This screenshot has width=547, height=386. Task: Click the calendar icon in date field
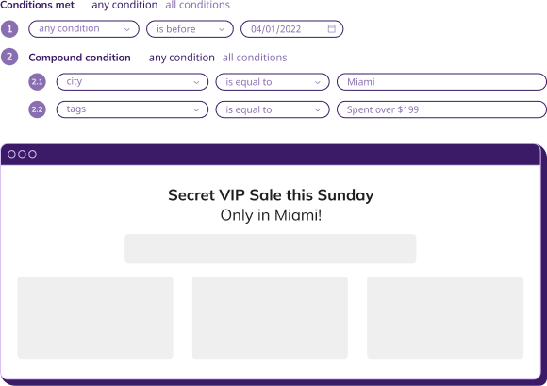pos(332,28)
